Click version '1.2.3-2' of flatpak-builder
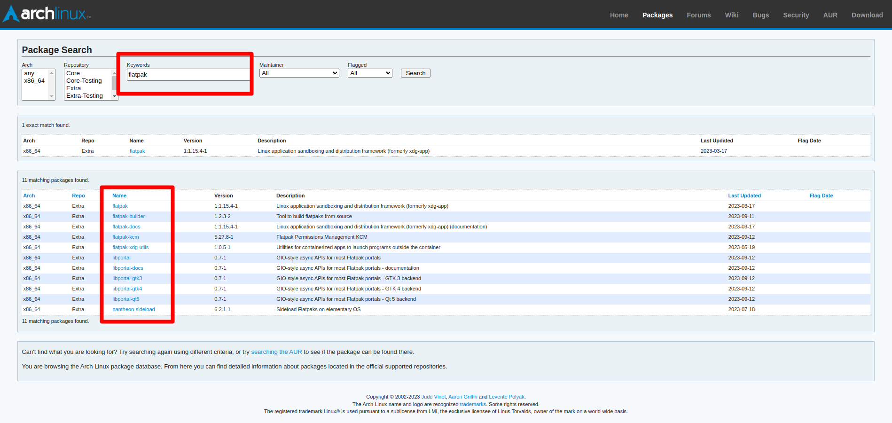The image size is (892, 423). (222, 217)
